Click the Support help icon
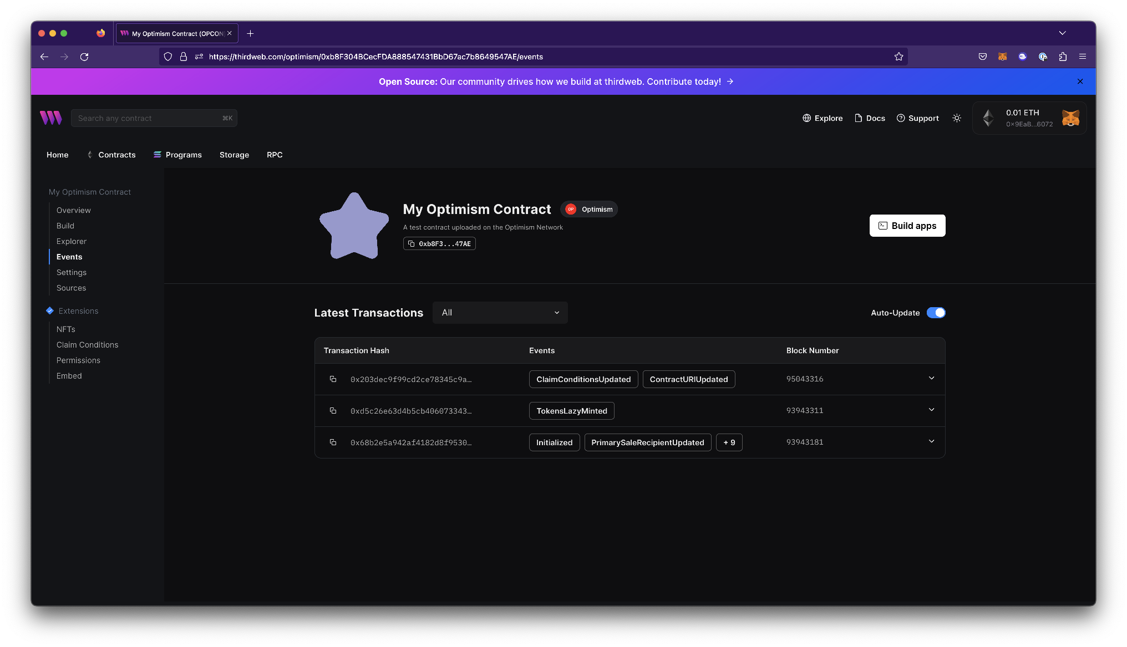Screen dimensions: 1127x647 [900, 118]
